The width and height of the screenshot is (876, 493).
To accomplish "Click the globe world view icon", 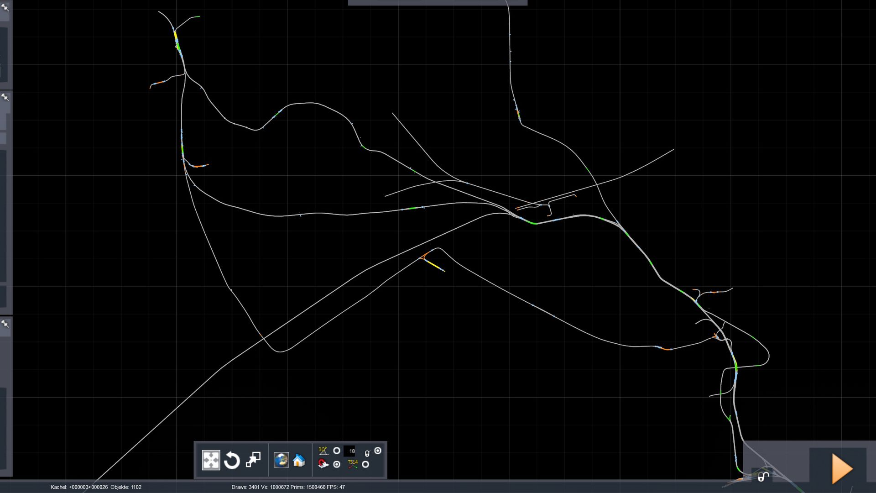I will 281,460.
